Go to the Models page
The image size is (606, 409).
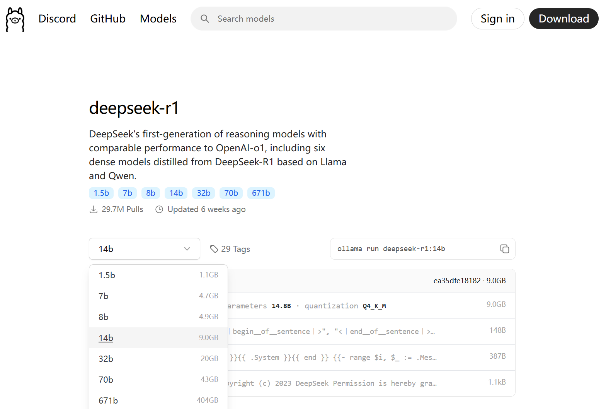[158, 19]
